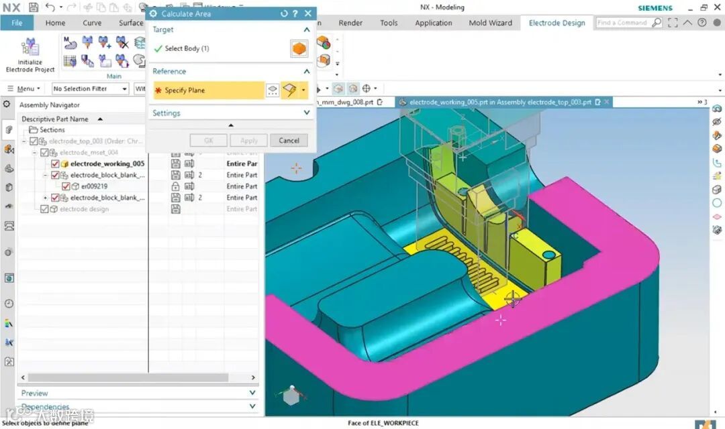Click Cancel in Calculate Area dialog
Viewport: 725px width, 429px height.
click(x=289, y=140)
